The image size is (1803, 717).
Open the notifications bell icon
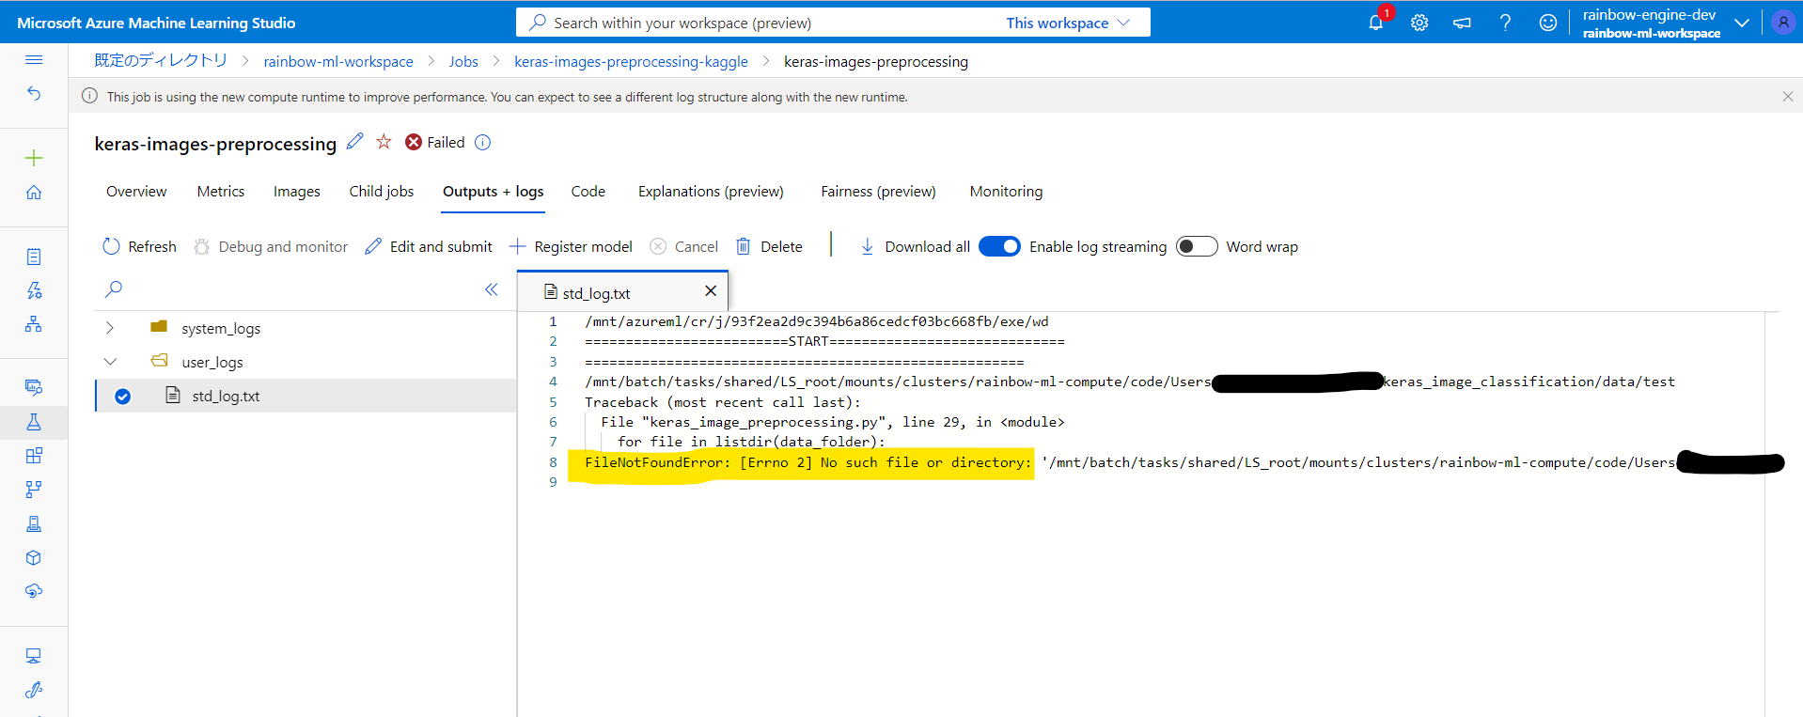(1375, 23)
